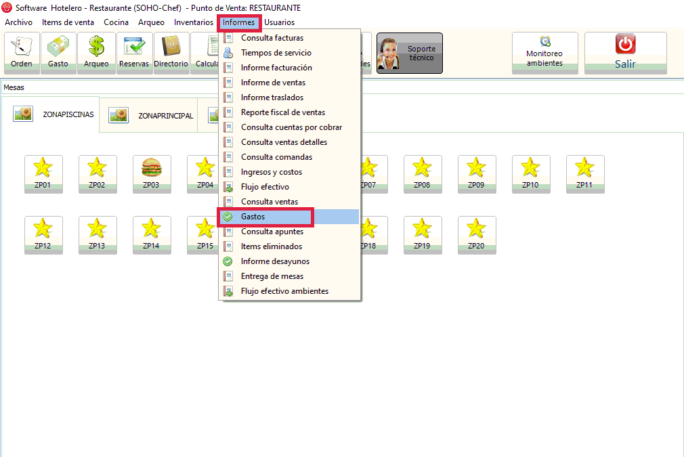This screenshot has height=457, width=684.
Task: Select Informe desayunos menu entry
Action: (x=275, y=261)
